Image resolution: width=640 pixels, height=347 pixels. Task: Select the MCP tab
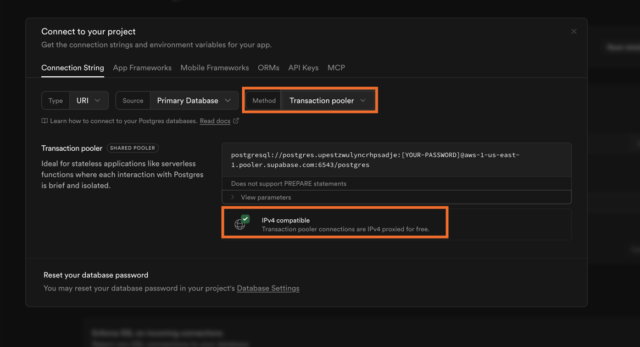coord(336,68)
